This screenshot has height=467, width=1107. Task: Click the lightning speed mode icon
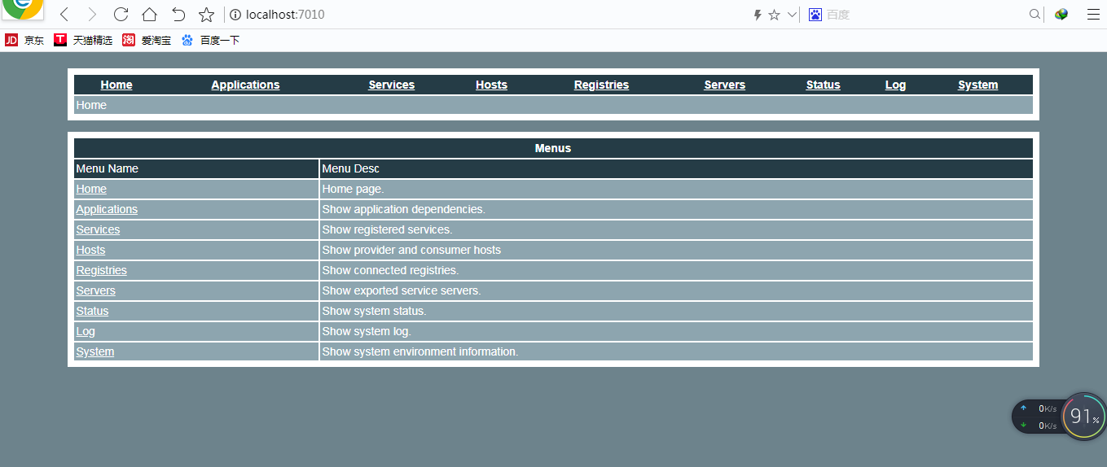click(758, 15)
